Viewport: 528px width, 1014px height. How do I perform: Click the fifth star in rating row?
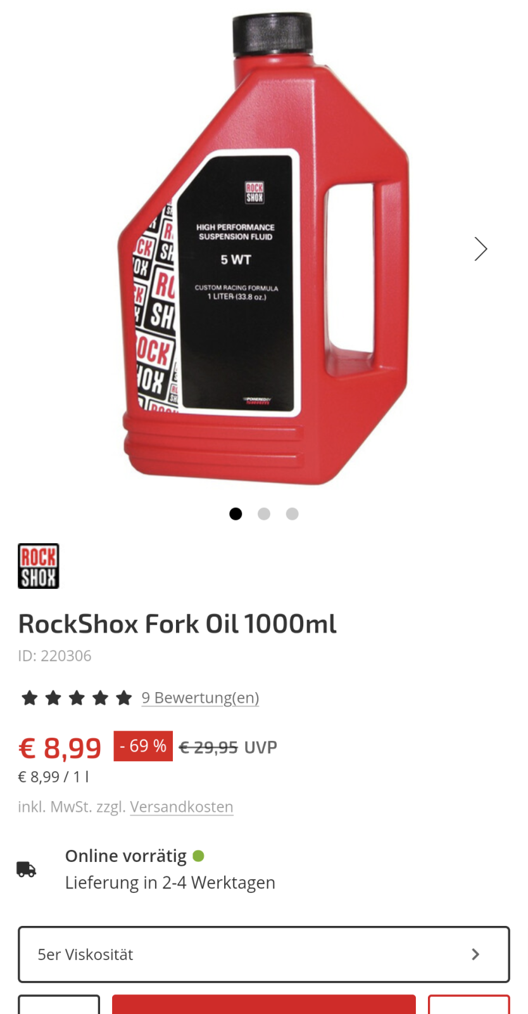pos(124,698)
